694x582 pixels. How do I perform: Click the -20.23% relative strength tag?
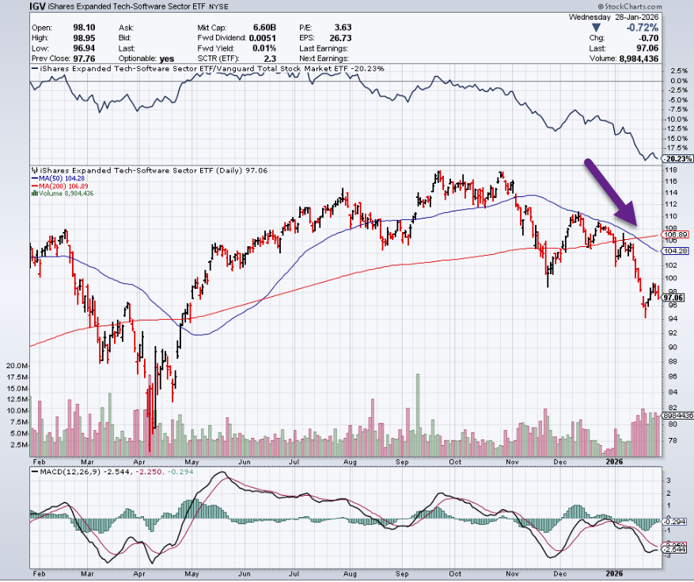coord(677,159)
